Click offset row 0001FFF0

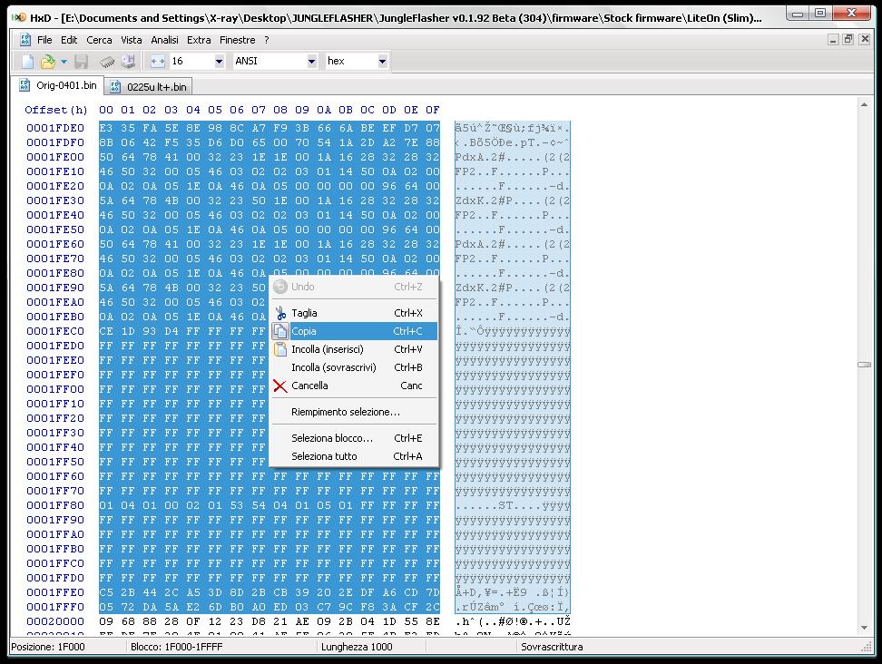pyautogui.click(x=55, y=607)
